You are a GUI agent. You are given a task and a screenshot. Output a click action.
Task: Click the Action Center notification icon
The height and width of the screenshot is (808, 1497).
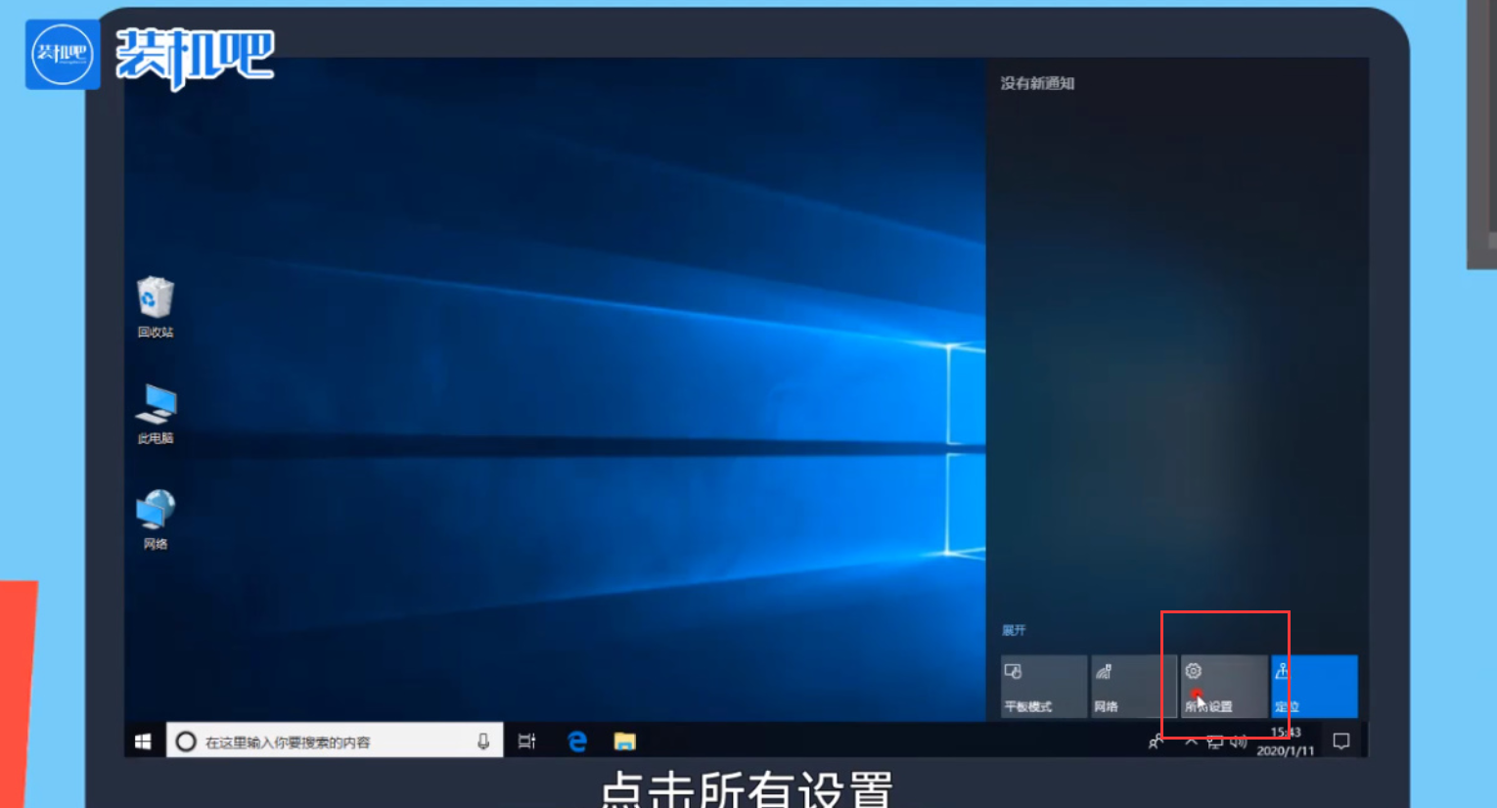(x=1341, y=741)
